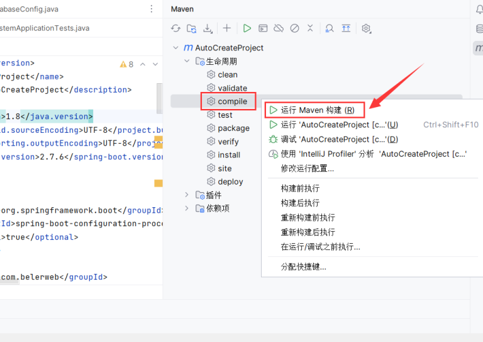Image resolution: width=483 pixels, height=342 pixels.
Task: Open Notifications bell in right sidebar
Action: (x=479, y=9)
